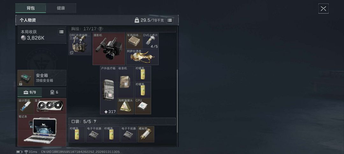This screenshot has width=344, height=154.
Task: Show help for 口袋 capacity
Action: pyautogui.click(x=95, y=121)
